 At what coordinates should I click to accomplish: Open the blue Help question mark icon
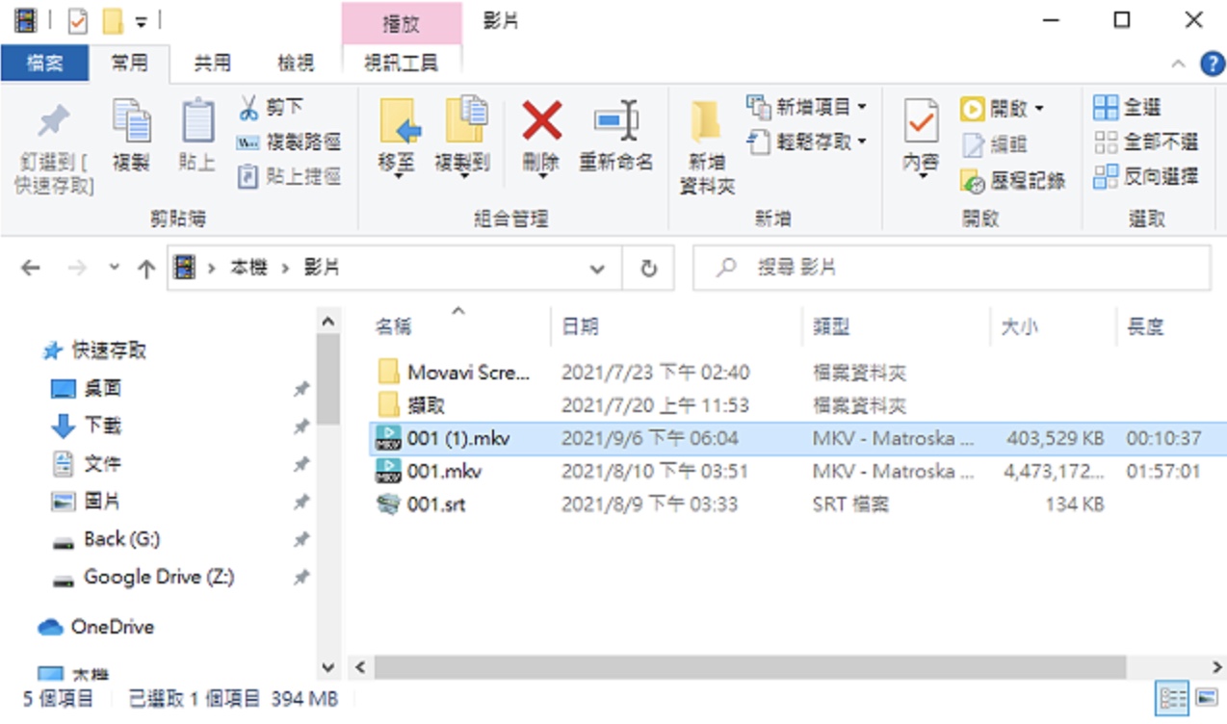[1212, 64]
